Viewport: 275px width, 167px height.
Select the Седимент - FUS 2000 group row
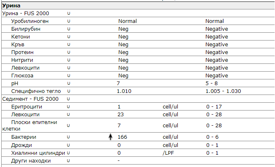pos(30,99)
